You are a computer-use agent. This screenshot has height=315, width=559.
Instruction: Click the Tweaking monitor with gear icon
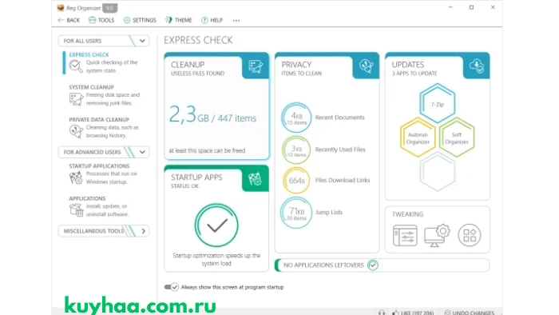coord(437,235)
